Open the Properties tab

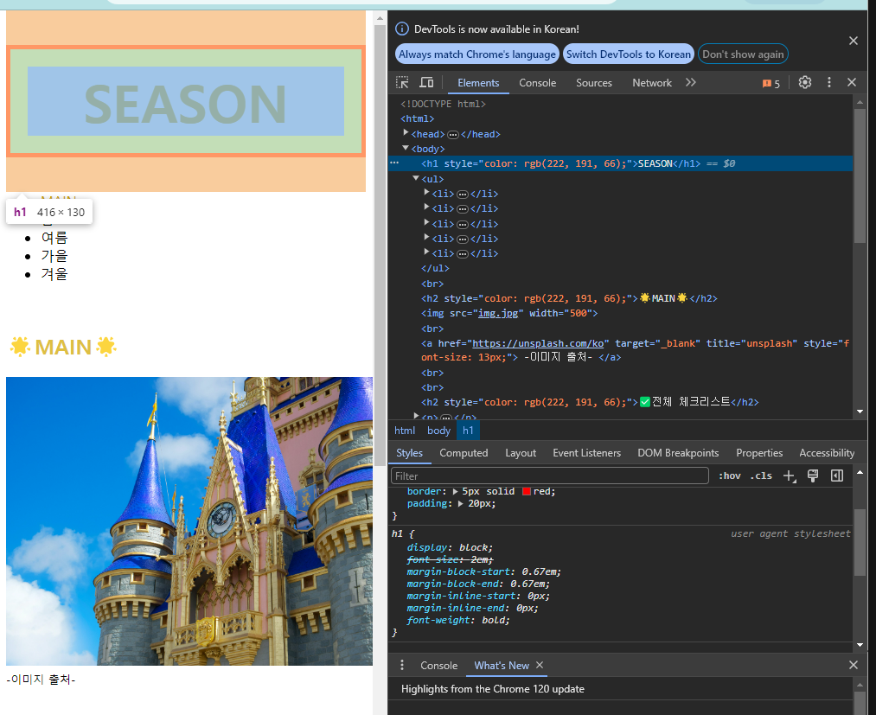point(759,453)
